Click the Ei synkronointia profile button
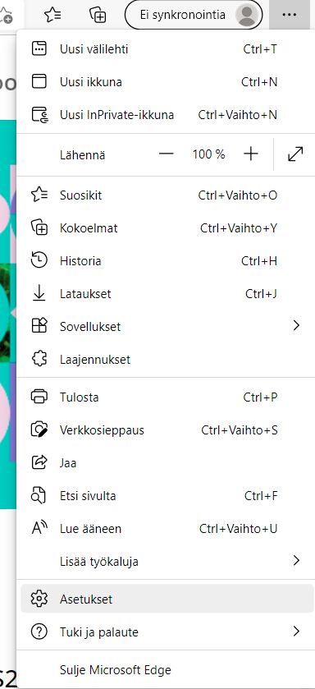 194,15
